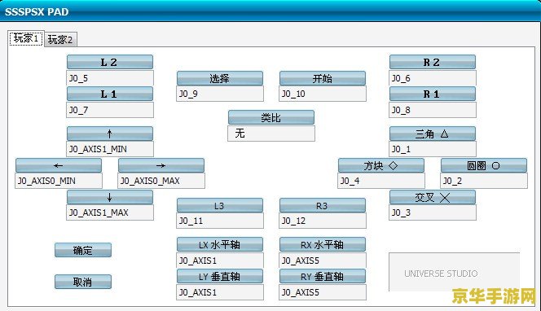Select the J0_7 field under L 1
Screen dimensions: 541x311
pos(110,110)
